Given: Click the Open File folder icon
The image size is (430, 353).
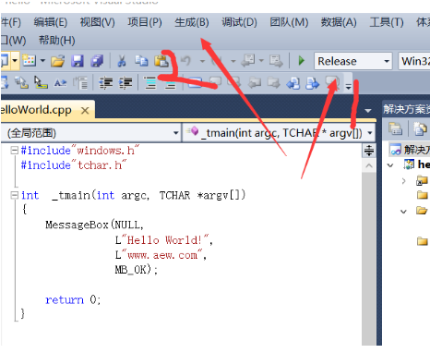Looking at the screenshot, I should point(58,61).
